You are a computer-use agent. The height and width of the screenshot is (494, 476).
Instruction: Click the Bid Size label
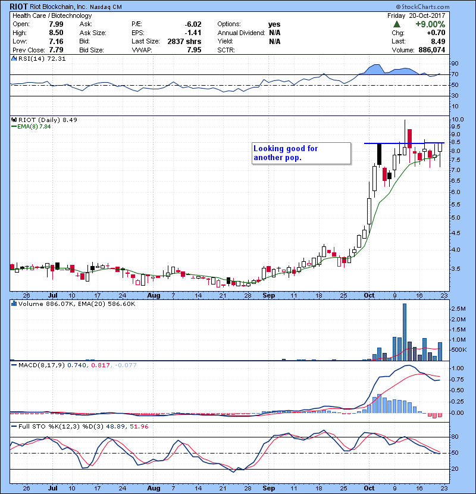tap(92, 50)
